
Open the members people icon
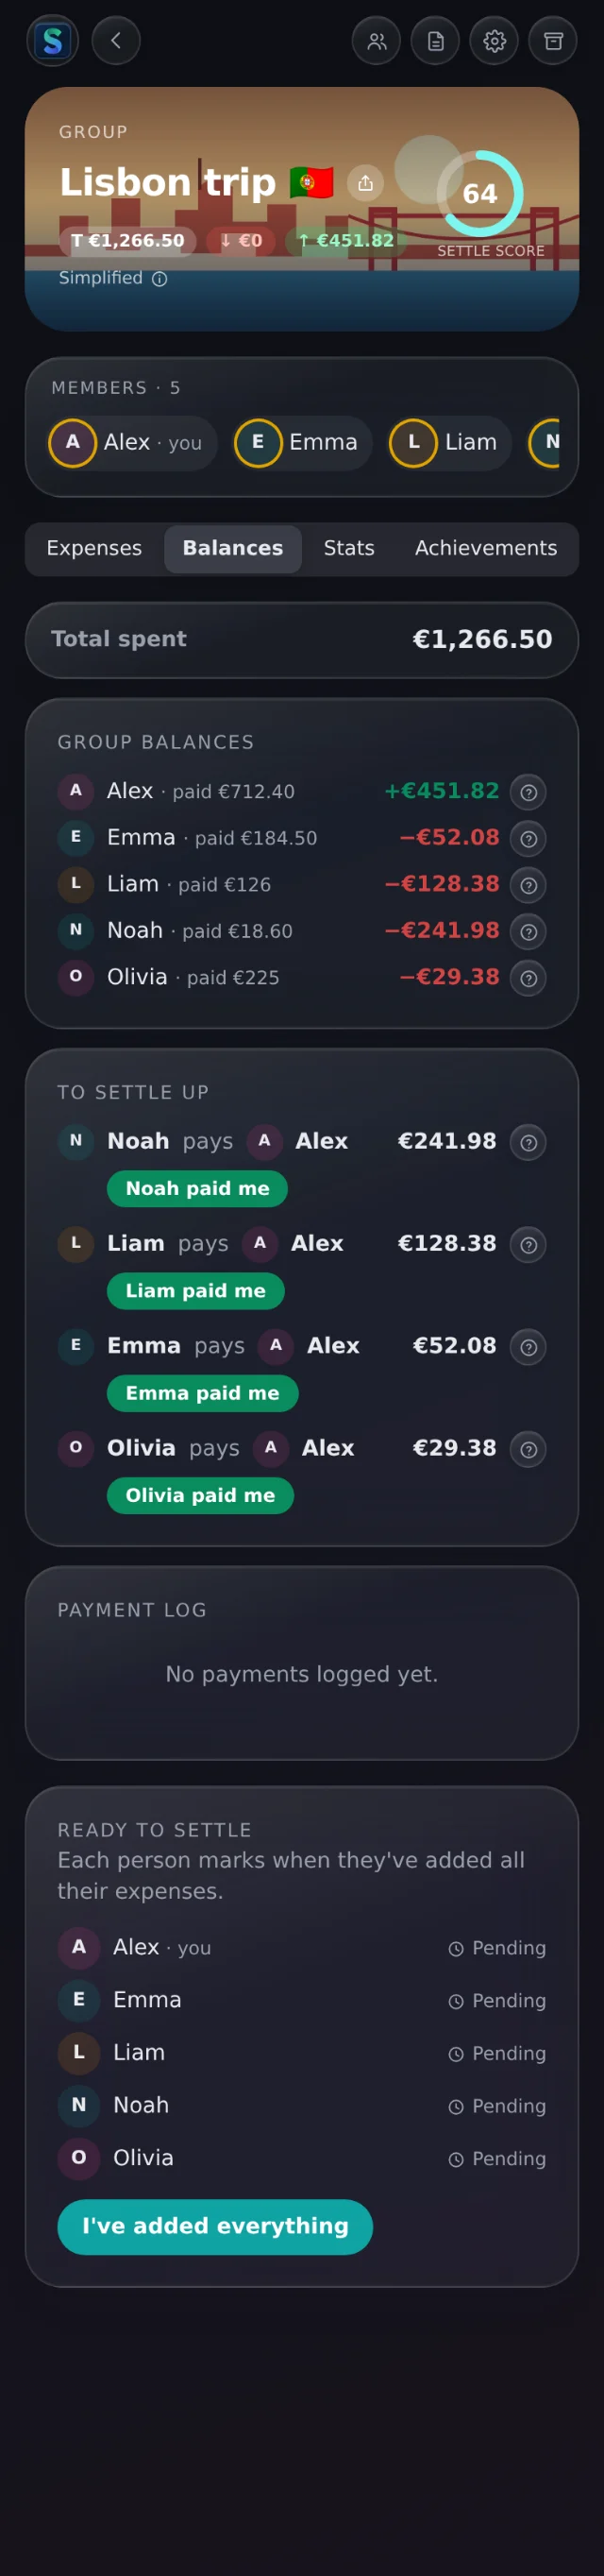pos(377,41)
